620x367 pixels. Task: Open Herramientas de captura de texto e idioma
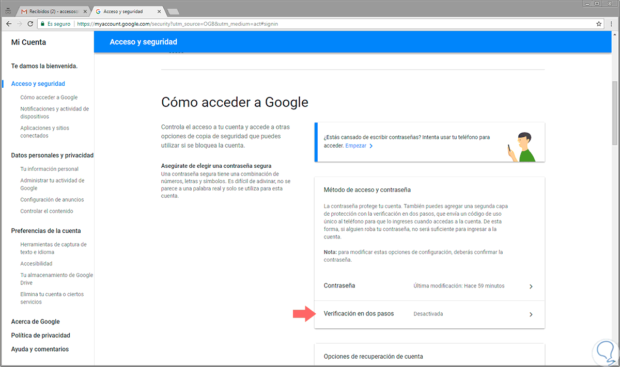point(54,248)
